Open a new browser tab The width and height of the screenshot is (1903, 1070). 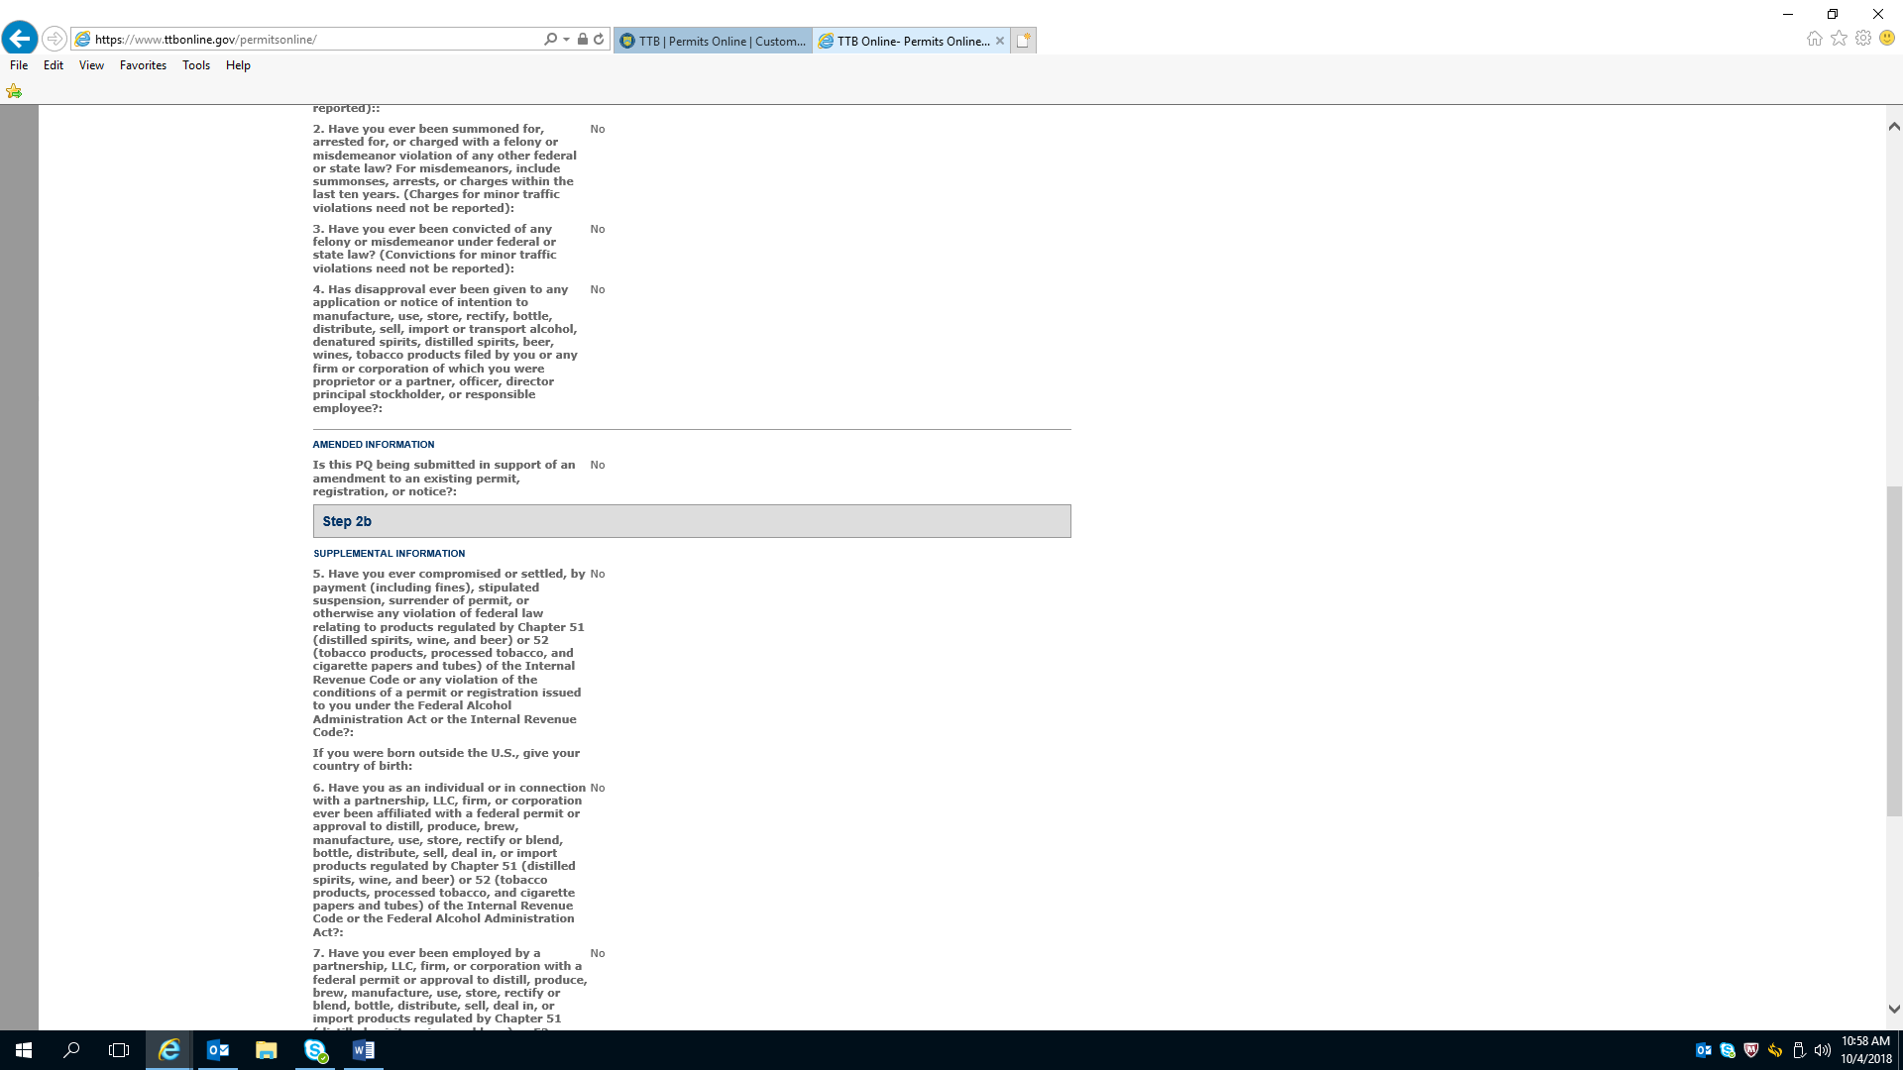[1024, 41]
